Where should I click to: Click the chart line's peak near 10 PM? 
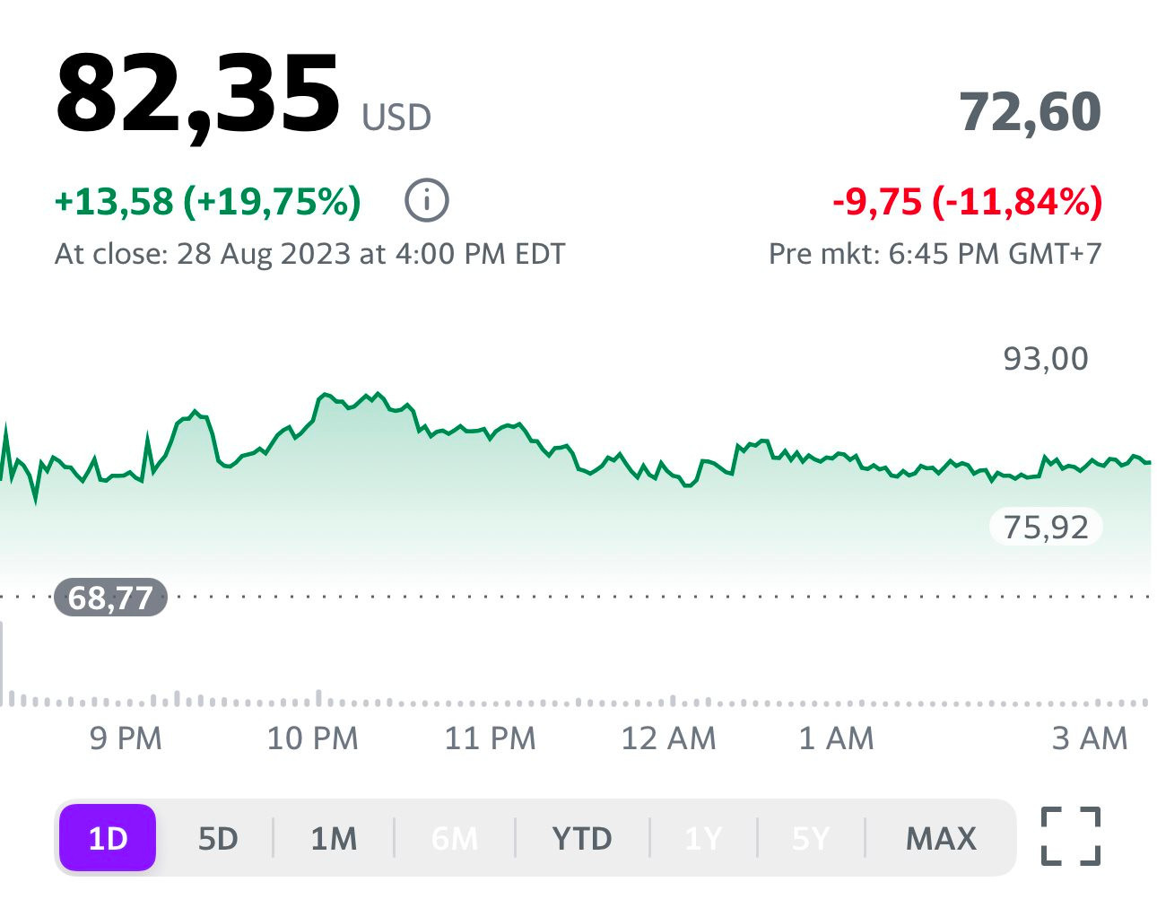[326, 395]
